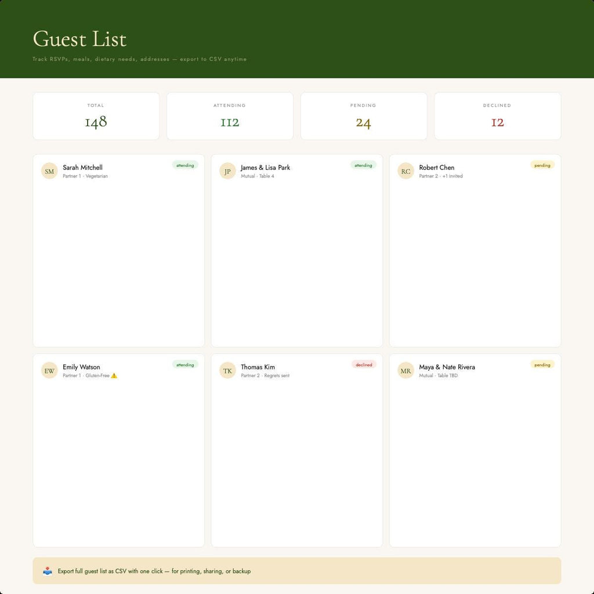Click the SM avatar for Sarah Mitchell
594x594 pixels.
point(49,171)
